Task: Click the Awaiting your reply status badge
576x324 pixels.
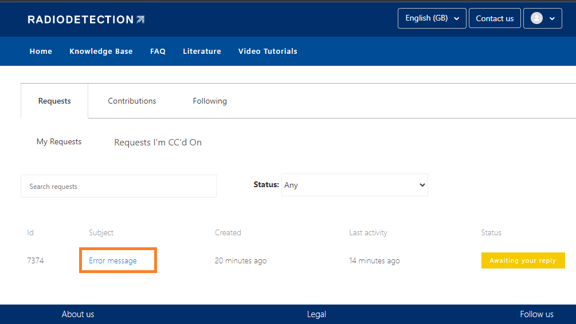Action: coord(523,261)
